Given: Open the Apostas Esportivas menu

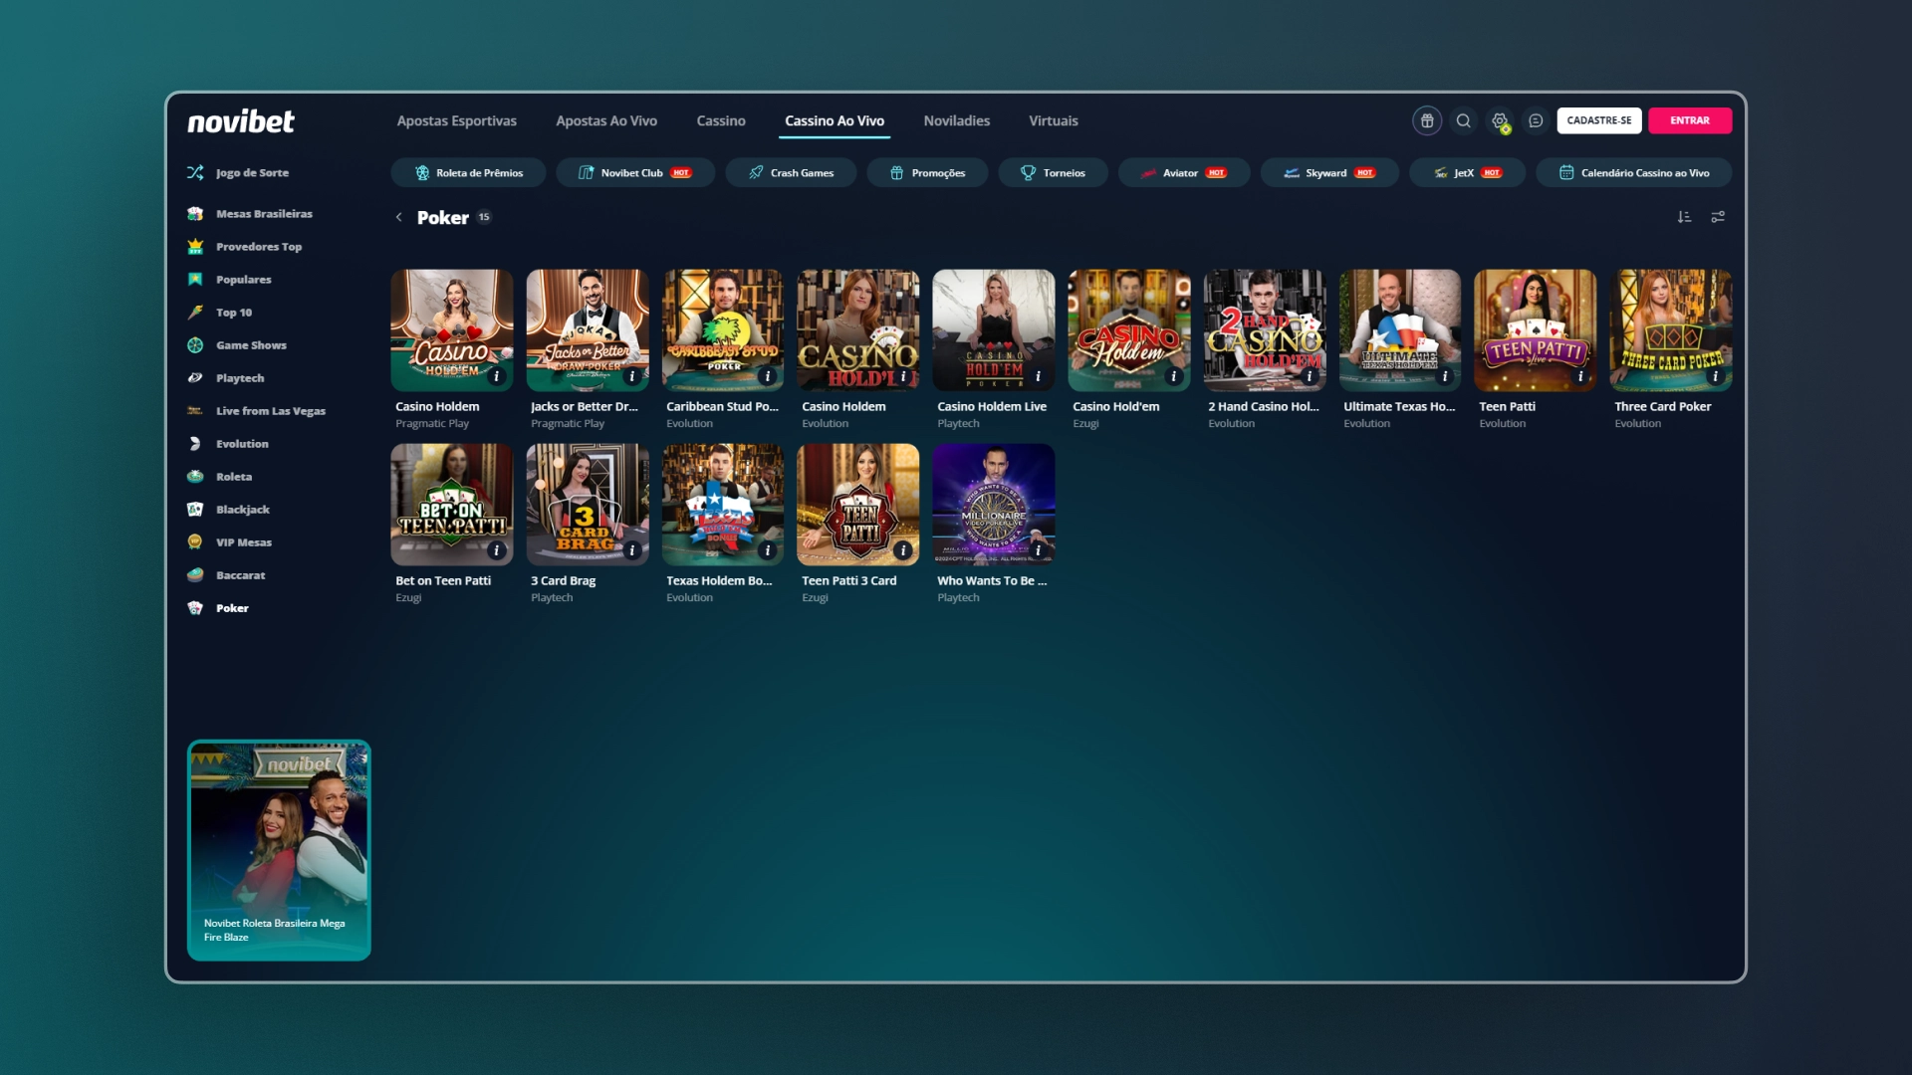Looking at the screenshot, I should click(456, 120).
